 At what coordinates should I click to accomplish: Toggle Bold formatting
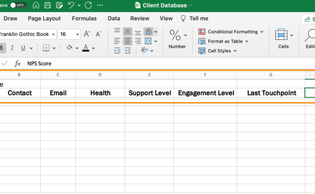click(2, 48)
